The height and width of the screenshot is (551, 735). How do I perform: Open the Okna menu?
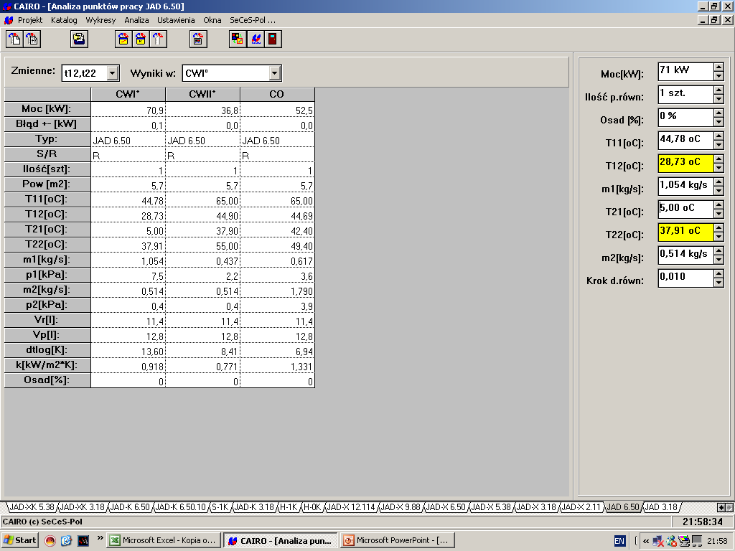coord(212,20)
